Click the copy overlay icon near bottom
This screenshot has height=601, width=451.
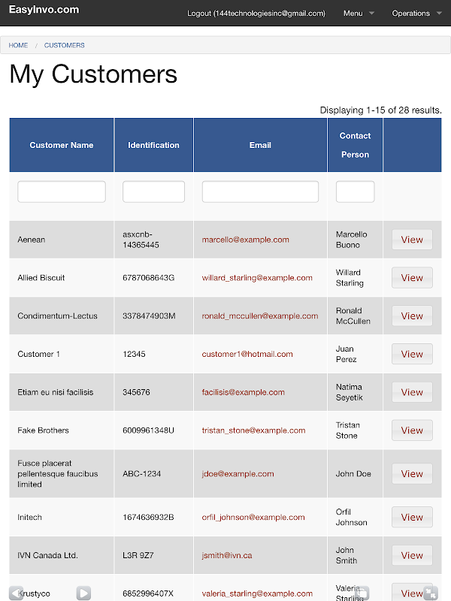[362, 593]
